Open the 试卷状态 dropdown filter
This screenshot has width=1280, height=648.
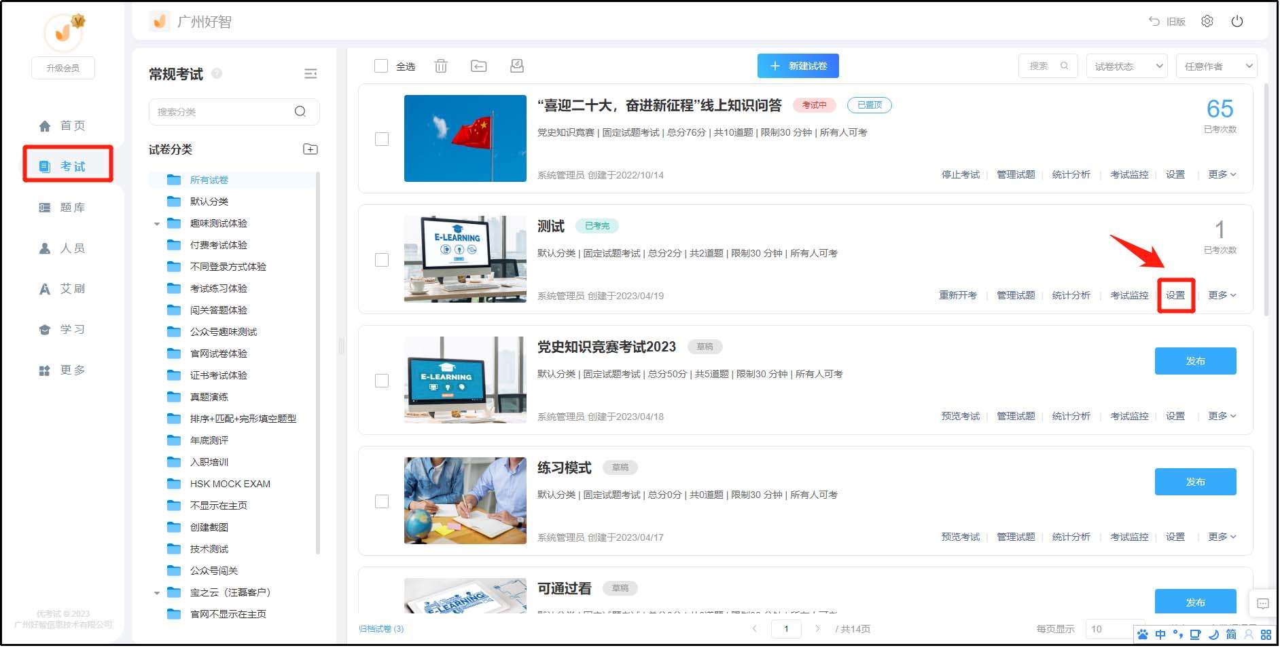coord(1126,66)
